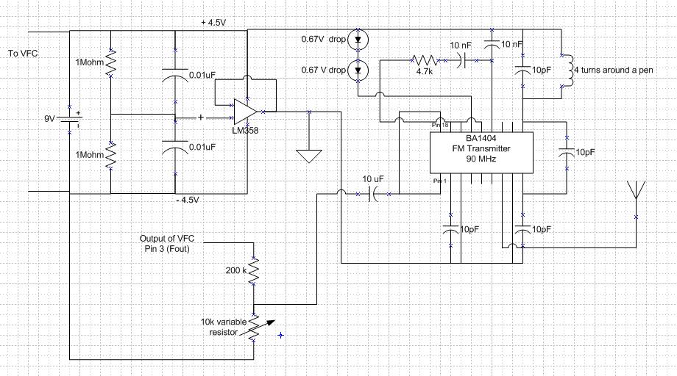
Task: Click the '90 MHz' text inside the chip
Action: [x=481, y=159]
